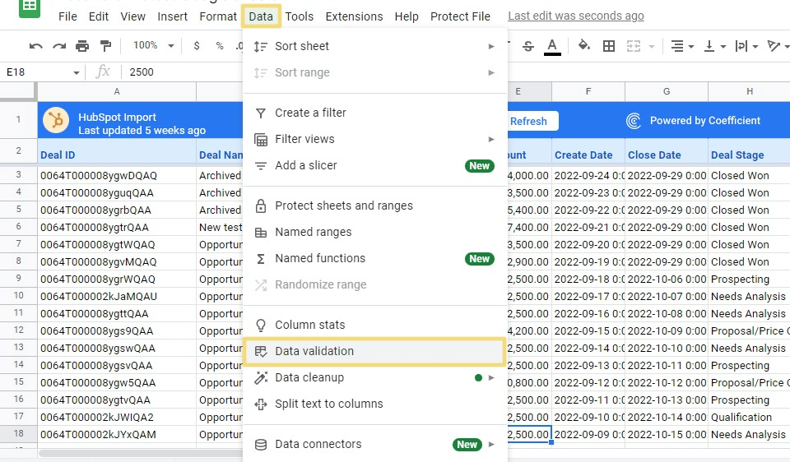This screenshot has height=462, width=790.
Task: Choose Create a filter option
Action: click(x=310, y=113)
